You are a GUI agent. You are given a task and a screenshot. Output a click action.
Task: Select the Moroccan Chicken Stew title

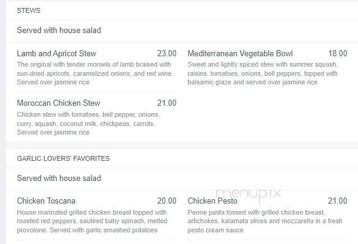point(59,103)
